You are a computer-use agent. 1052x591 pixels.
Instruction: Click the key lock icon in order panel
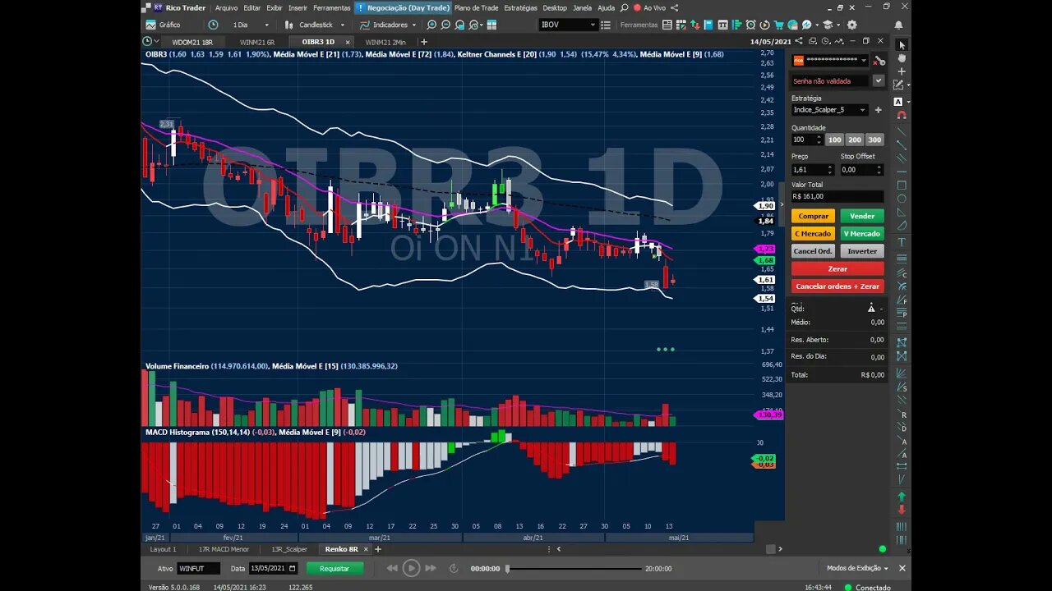click(879, 60)
